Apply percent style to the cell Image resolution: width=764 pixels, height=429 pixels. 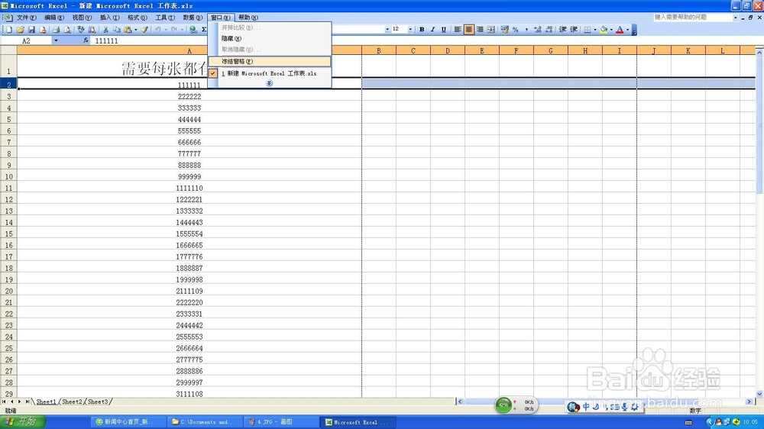516,30
